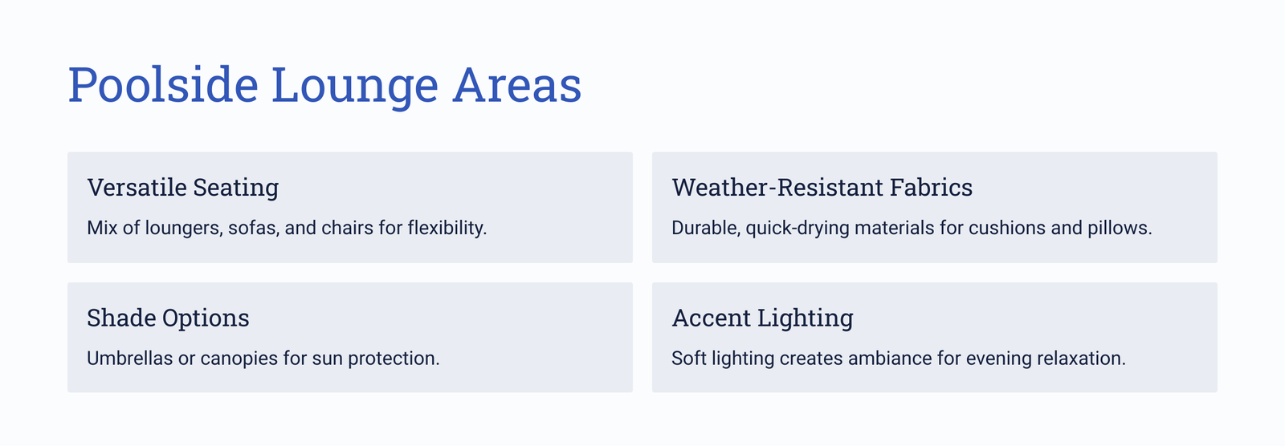
Task: Select the "Versatile Seating" card heading
Action: click(x=183, y=187)
